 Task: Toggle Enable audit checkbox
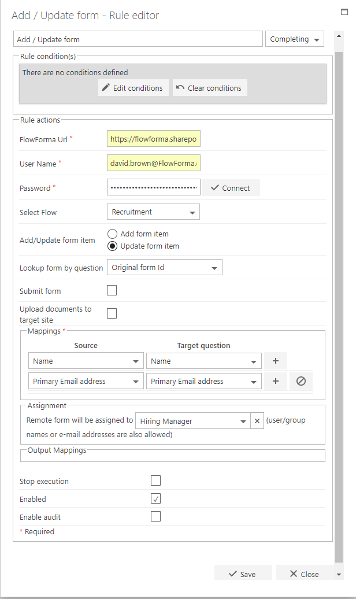coord(156,516)
